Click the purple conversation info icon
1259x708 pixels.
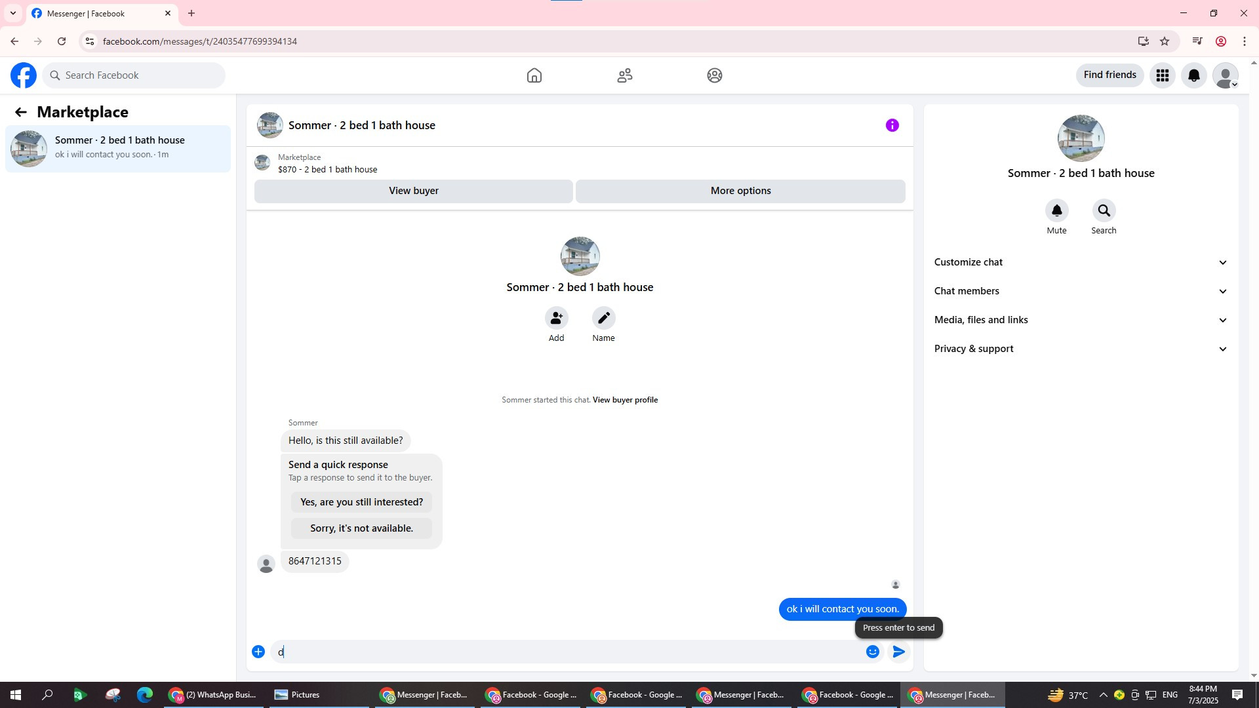tap(892, 125)
